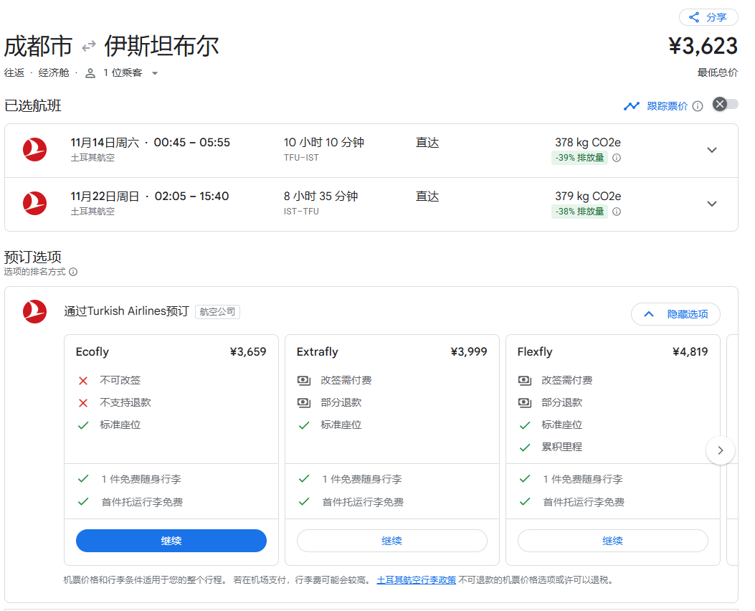This screenshot has width=755, height=611.
Task: Click the 378 kg CO2e text
Action: 587,143
